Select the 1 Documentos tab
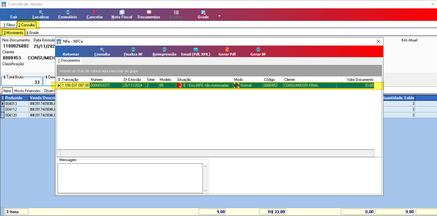This screenshot has width=437, height=216. coord(69,60)
